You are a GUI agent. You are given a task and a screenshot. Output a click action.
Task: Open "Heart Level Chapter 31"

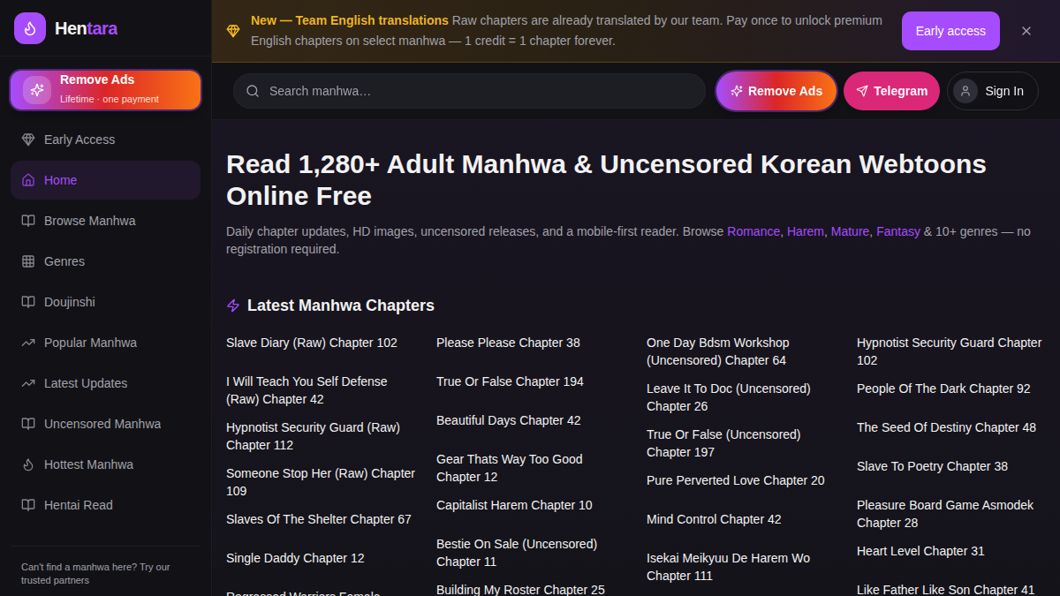click(920, 551)
